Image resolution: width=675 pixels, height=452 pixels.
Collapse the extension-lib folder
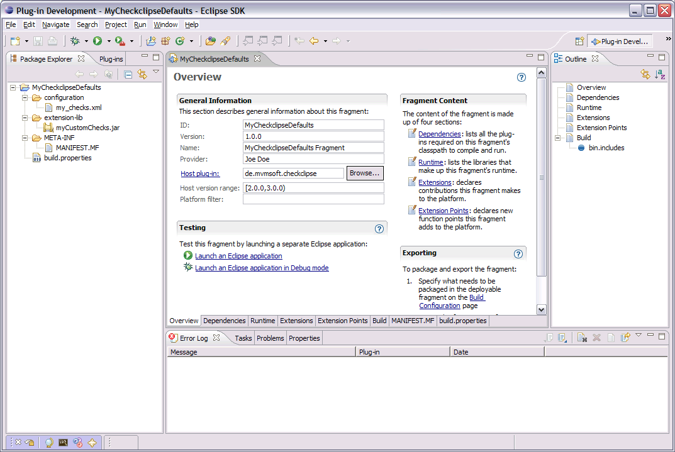coord(25,118)
